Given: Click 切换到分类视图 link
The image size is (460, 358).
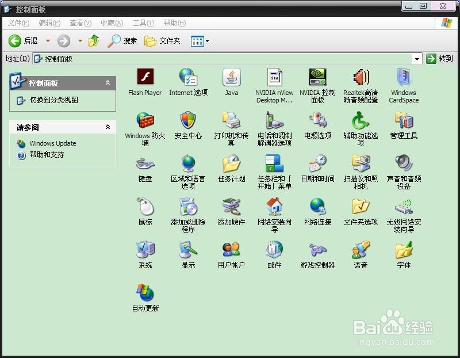Looking at the screenshot, I should click(54, 100).
